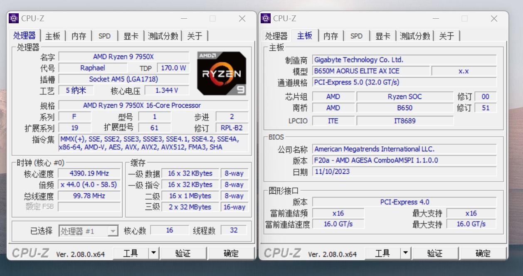Click the 确定 button in the processor window

[x=231, y=253]
